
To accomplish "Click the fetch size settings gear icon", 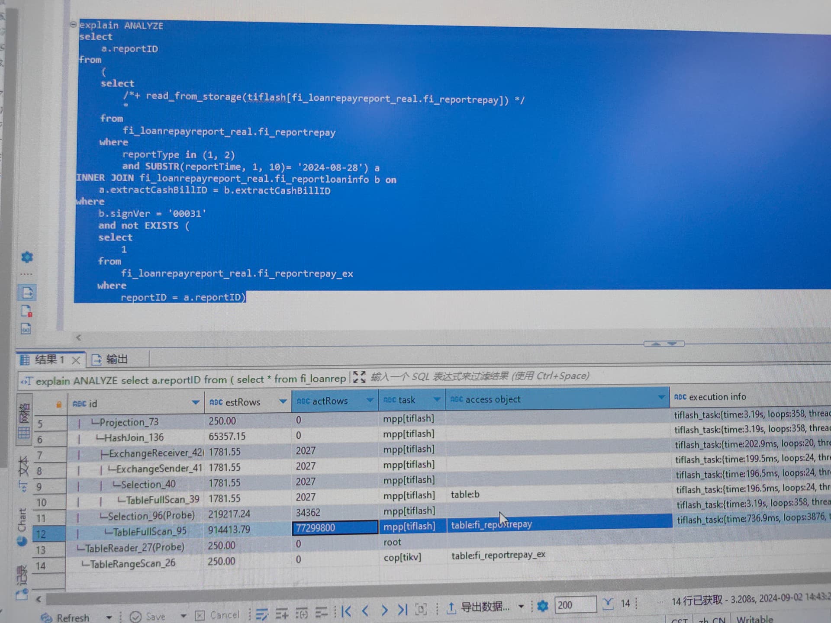I will point(542,606).
